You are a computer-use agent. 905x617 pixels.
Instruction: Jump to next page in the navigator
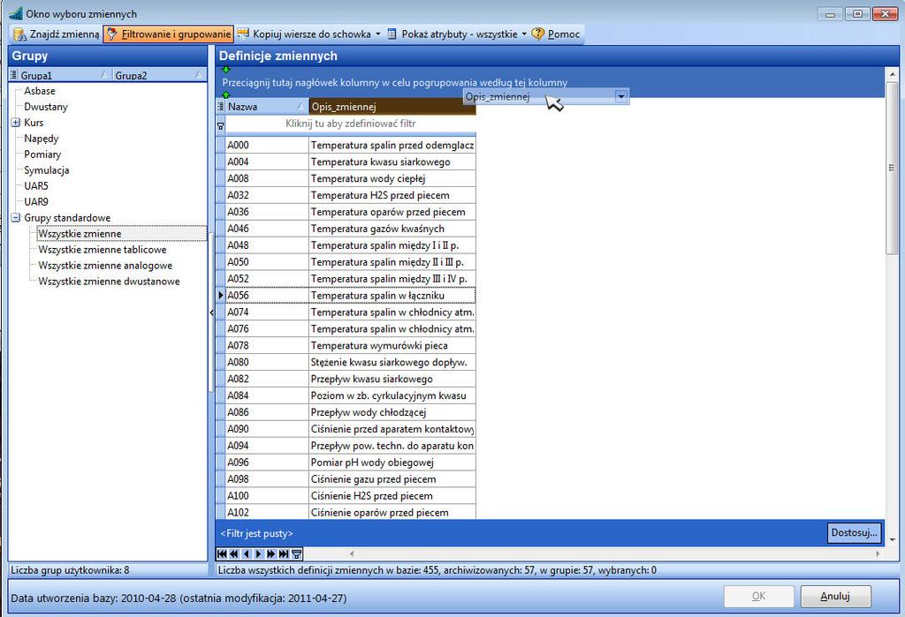click(270, 554)
